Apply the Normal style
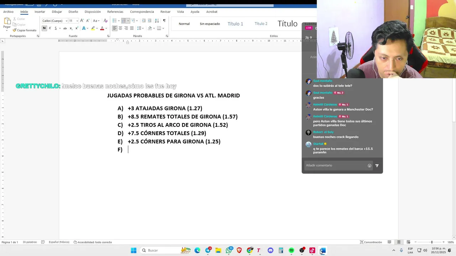 (x=184, y=24)
